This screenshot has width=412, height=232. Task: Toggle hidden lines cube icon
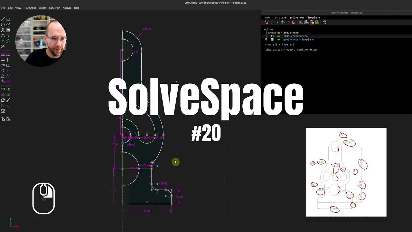[x=324, y=22]
